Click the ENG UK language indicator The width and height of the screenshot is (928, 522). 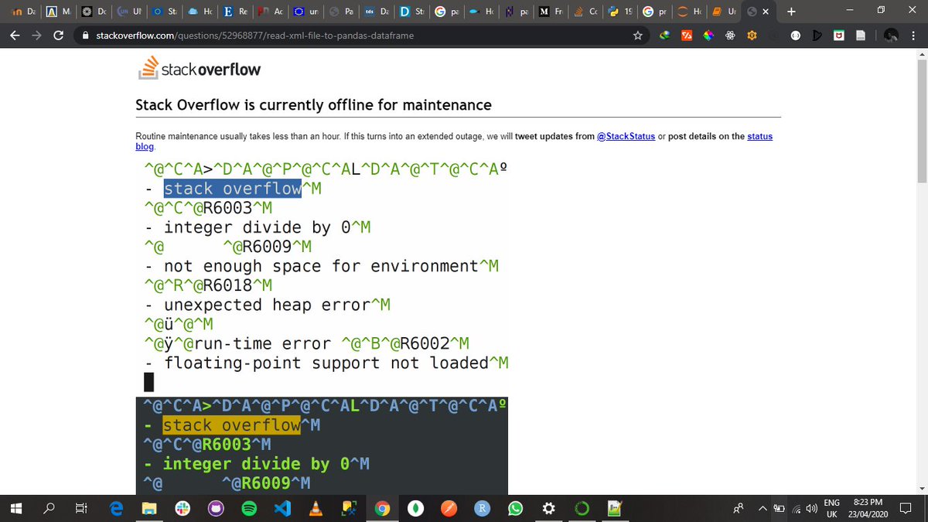pyautogui.click(x=831, y=508)
